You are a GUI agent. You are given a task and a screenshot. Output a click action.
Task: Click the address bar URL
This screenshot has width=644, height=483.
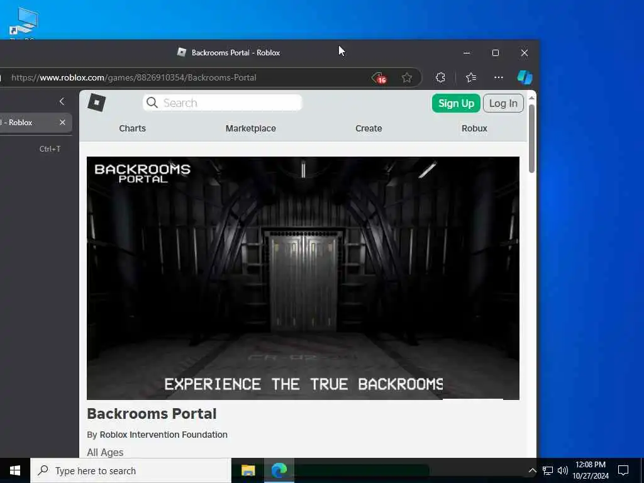pos(134,77)
